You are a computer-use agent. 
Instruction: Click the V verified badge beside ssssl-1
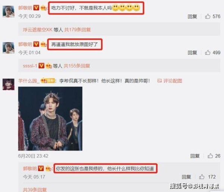click(x=41, y=66)
